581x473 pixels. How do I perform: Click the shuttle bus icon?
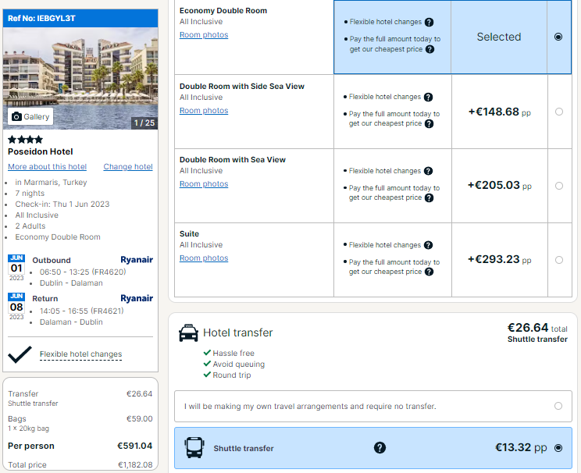[x=194, y=447]
